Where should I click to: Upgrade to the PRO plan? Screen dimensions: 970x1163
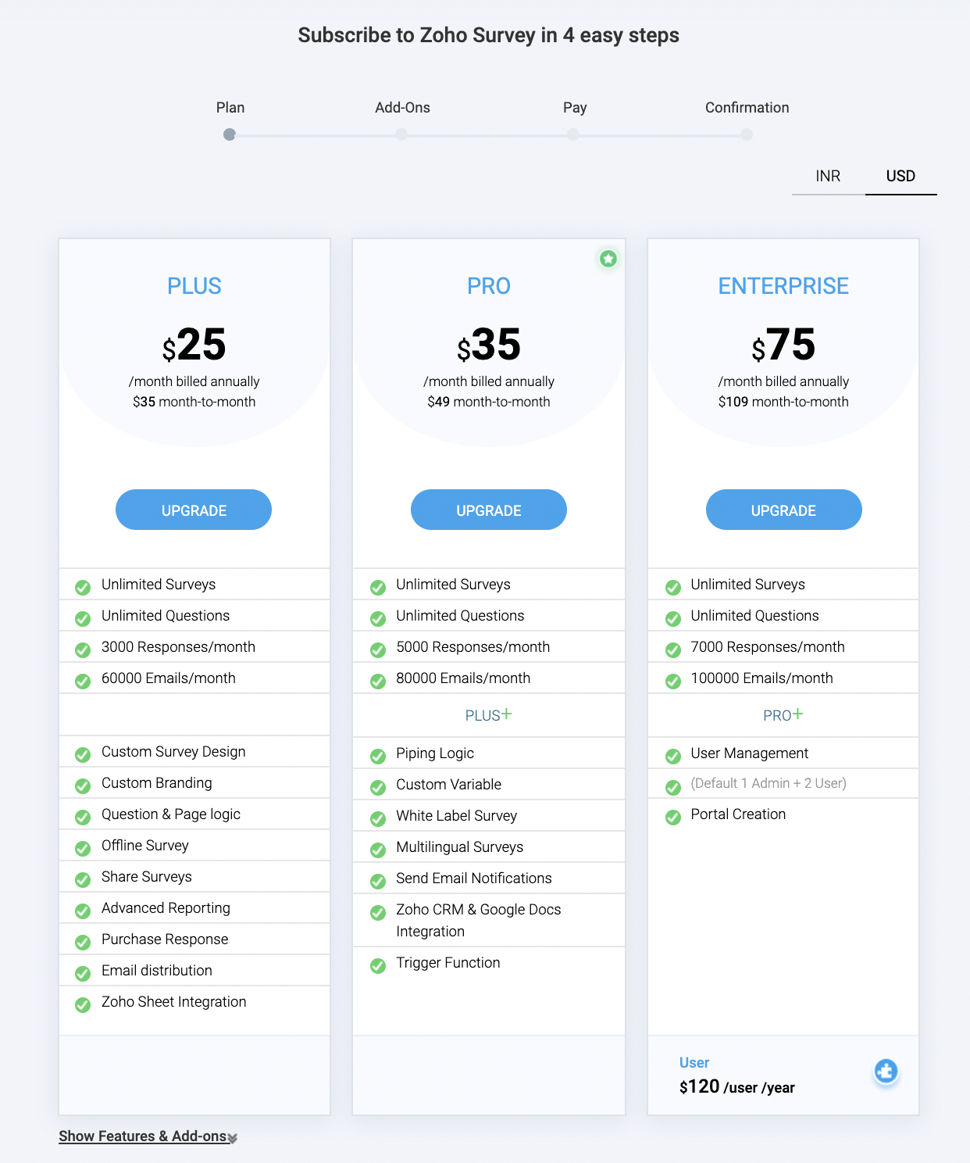click(x=489, y=510)
